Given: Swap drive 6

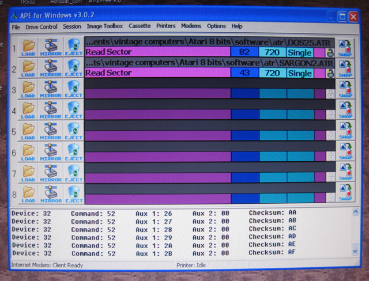Looking at the screenshot, I should (x=345, y=151).
